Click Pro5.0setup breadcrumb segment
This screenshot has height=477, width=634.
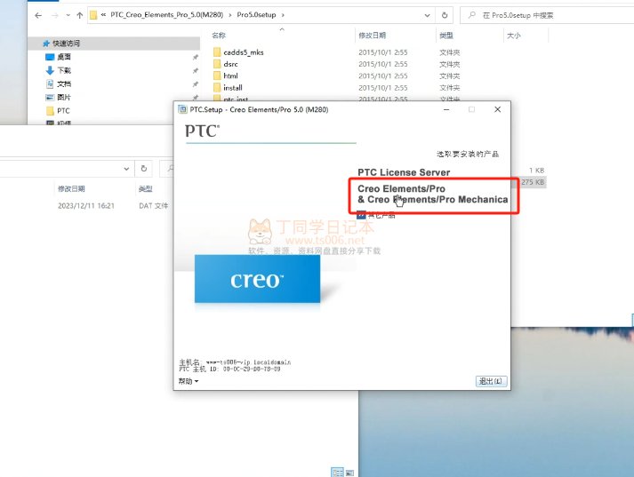[x=256, y=15]
